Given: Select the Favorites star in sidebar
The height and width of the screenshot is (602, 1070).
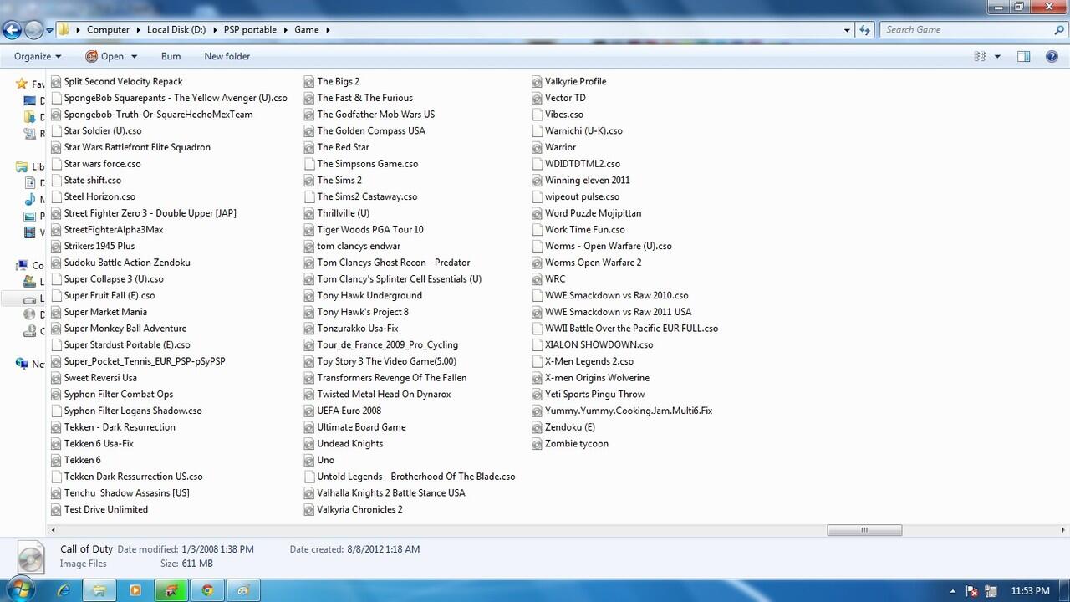Looking at the screenshot, I should pos(23,84).
